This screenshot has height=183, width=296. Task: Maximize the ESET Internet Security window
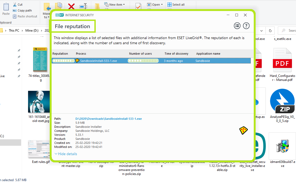click(x=237, y=15)
